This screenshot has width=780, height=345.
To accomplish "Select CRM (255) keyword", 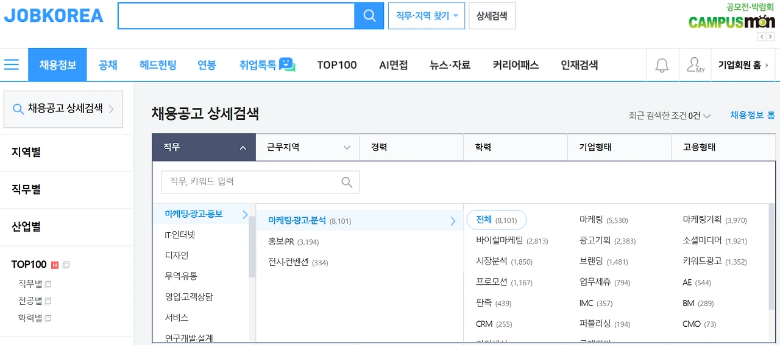I will coord(494,324).
